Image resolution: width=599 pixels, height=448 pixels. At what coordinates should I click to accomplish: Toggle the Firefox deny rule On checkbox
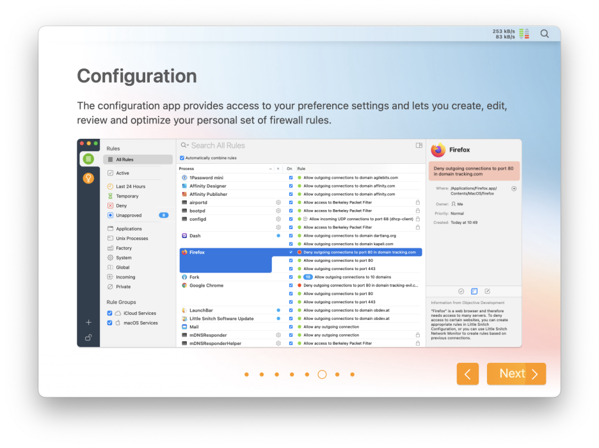[291, 252]
